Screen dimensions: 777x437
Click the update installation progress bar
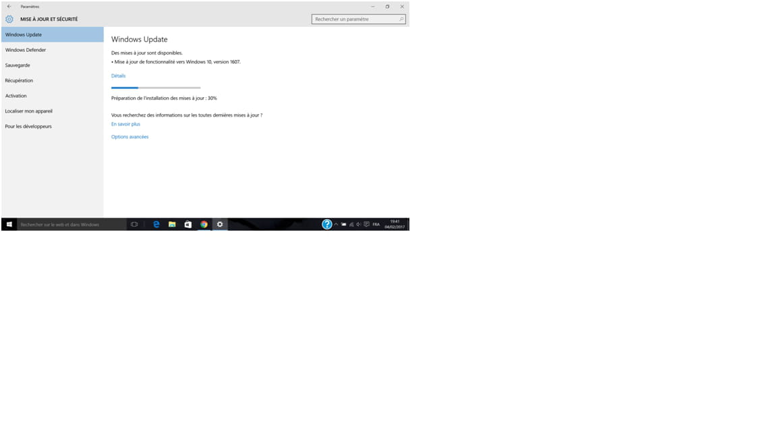coord(156,88)
